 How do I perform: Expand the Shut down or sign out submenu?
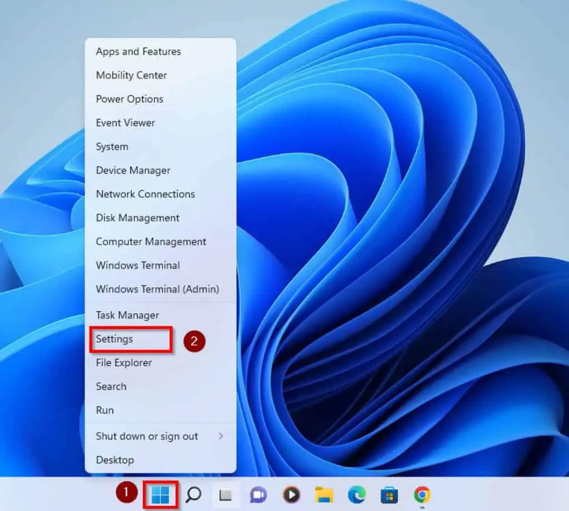pyautogui.click(x=146, y=436)
